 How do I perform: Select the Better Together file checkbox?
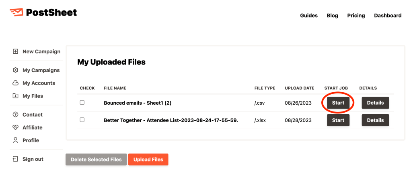tap(82, 120)
